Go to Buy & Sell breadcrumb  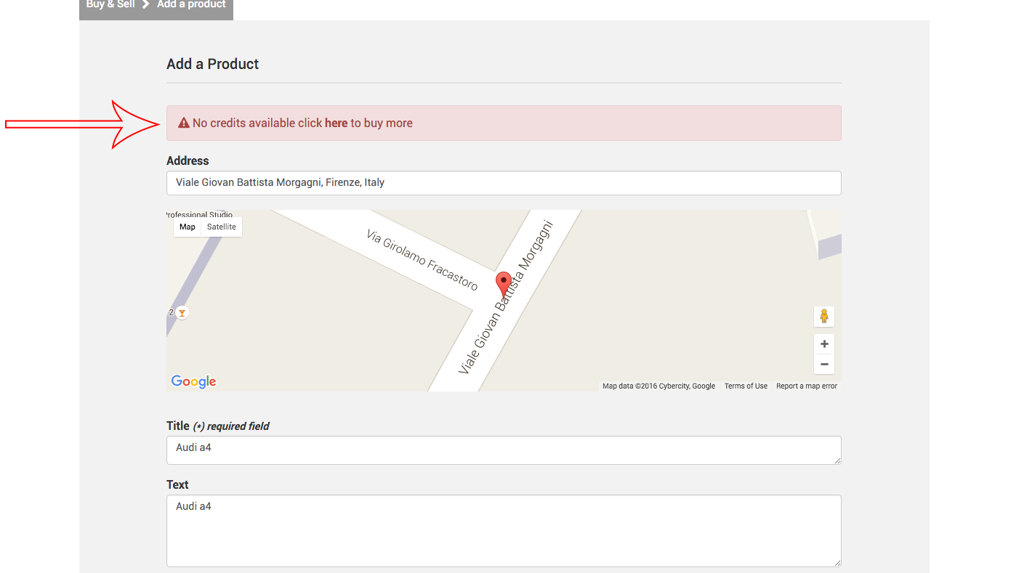pyautogui.click(x=110, y=4)
